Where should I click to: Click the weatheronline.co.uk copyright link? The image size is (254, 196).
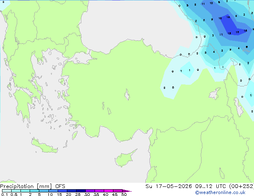click(x=220, y=192)
